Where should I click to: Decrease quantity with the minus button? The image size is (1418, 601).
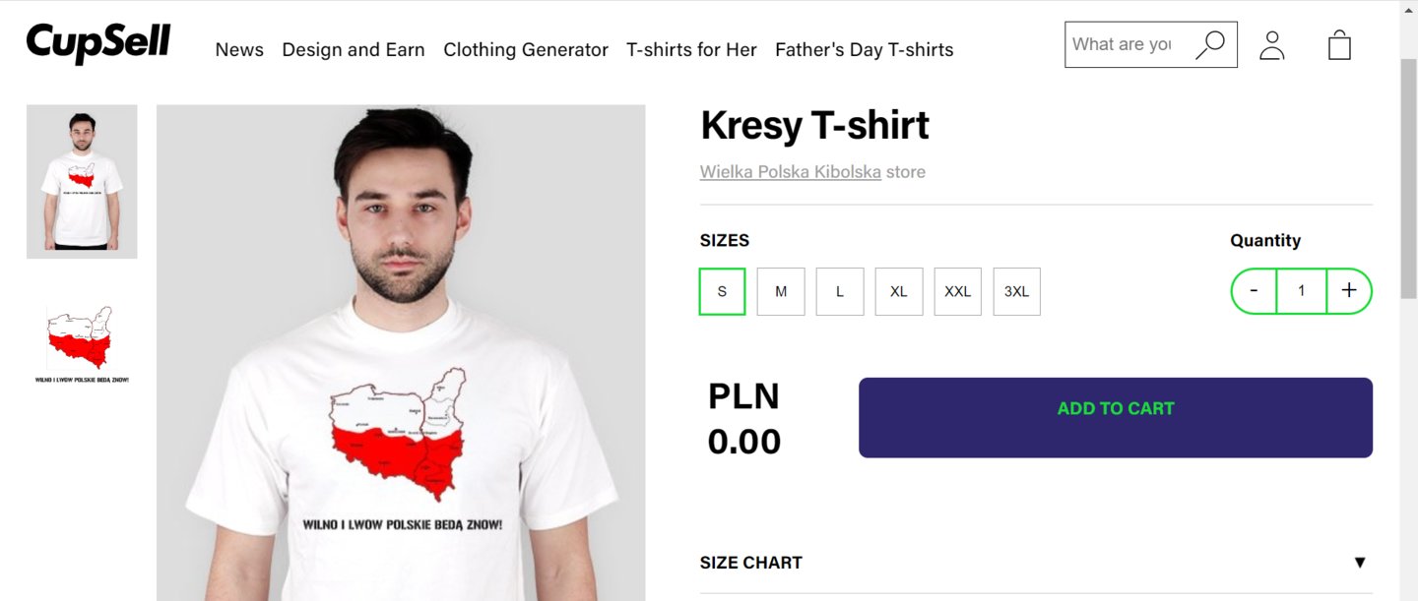pyautogui.click(x=1254, y=291)
